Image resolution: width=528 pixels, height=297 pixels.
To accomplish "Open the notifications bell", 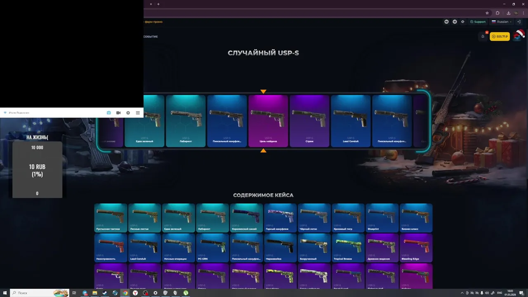I will coord(483,36).
